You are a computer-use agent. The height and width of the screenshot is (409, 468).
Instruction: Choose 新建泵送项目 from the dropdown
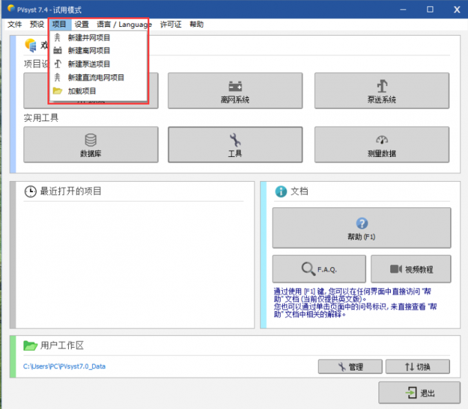click(x=98, y=64)
